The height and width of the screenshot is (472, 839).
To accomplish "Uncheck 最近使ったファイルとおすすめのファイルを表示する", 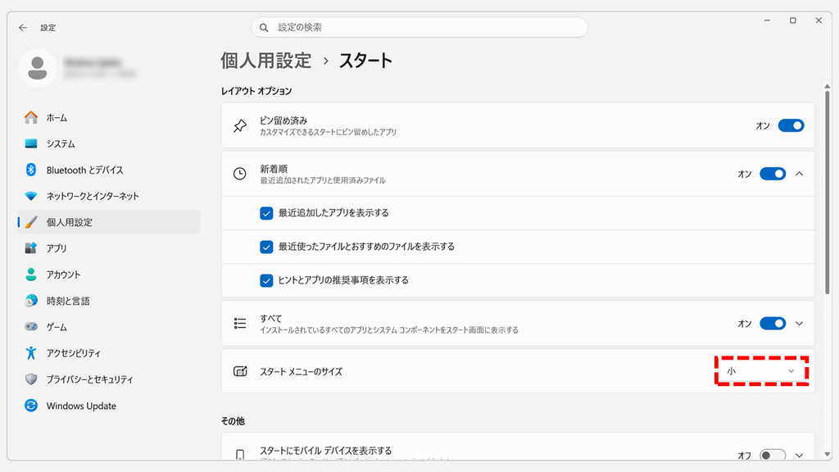I will [266, 247].
